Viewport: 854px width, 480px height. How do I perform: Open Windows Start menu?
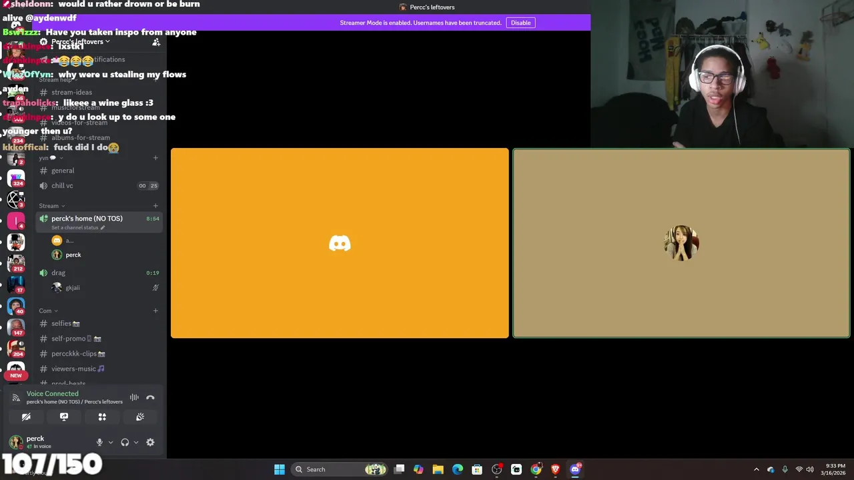click(280, 469)
